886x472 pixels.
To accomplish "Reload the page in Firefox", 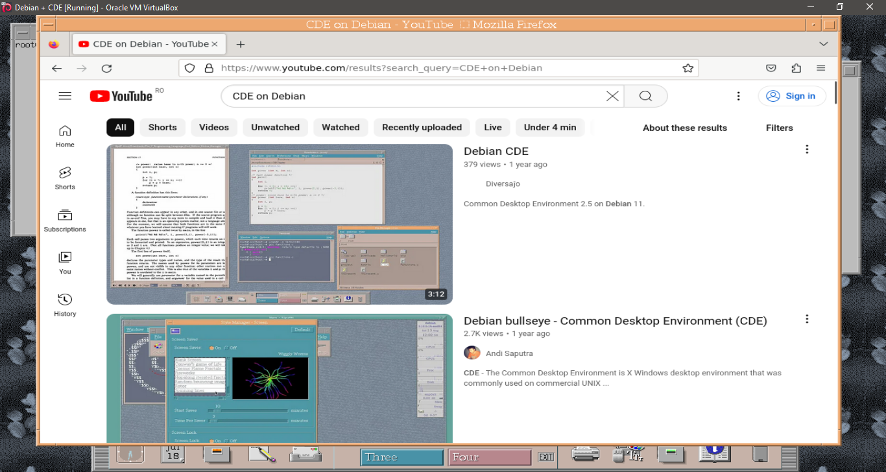I will [x=107, y=68].
